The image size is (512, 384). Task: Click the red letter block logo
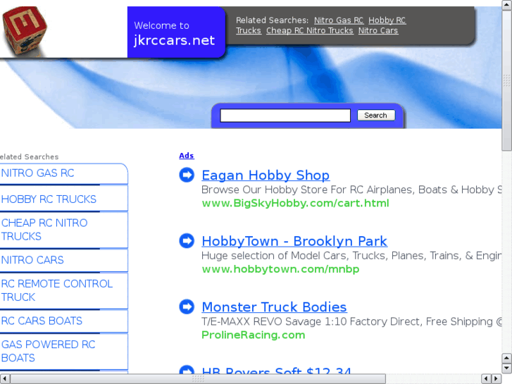[25, 30]
